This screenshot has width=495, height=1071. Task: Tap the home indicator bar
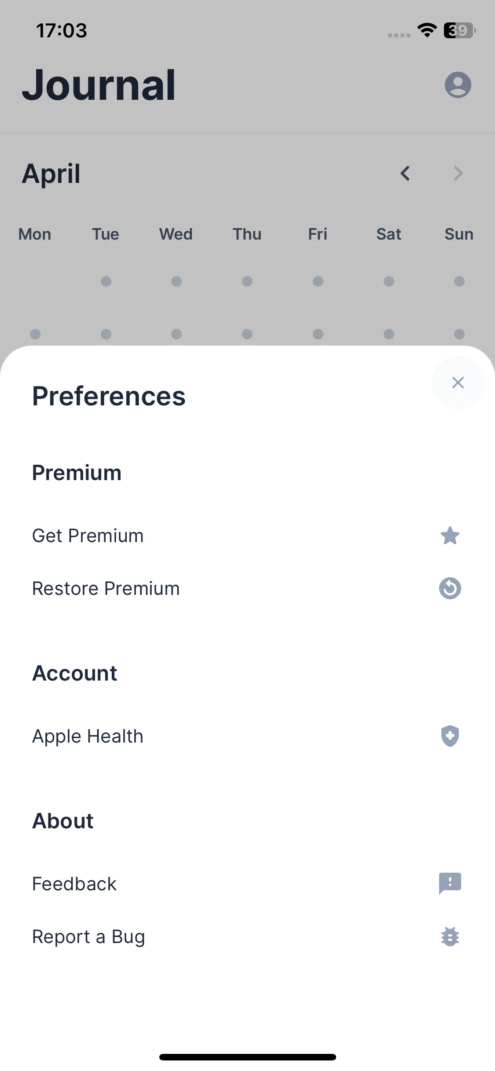tap(247, 1057)
